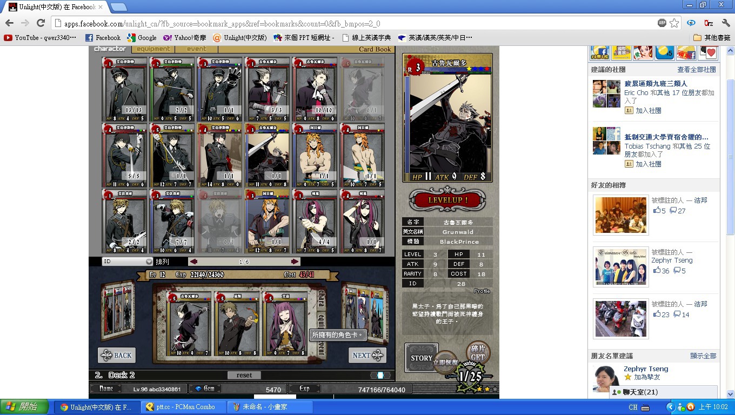The image size is (735, 415).
Task: Click the blue speech-bubble extension icon
Action: (691, 23)
